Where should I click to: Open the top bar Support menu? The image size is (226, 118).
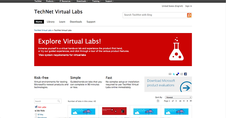click(110, 1)
